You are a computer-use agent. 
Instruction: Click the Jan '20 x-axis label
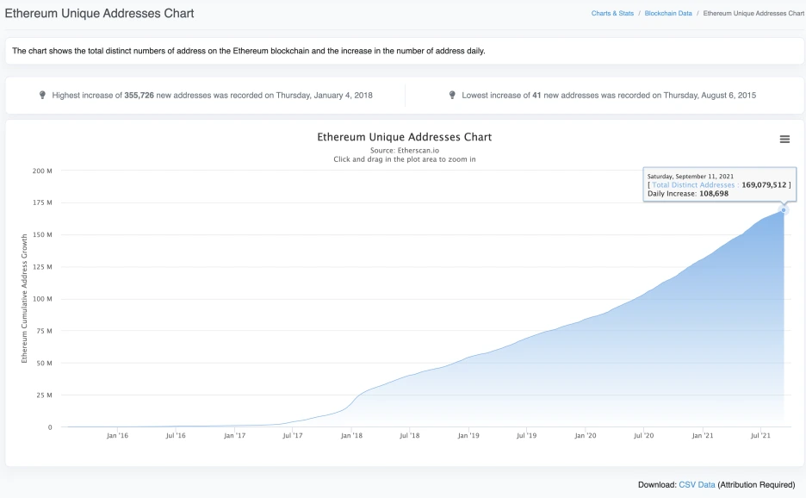pos(586,436)
